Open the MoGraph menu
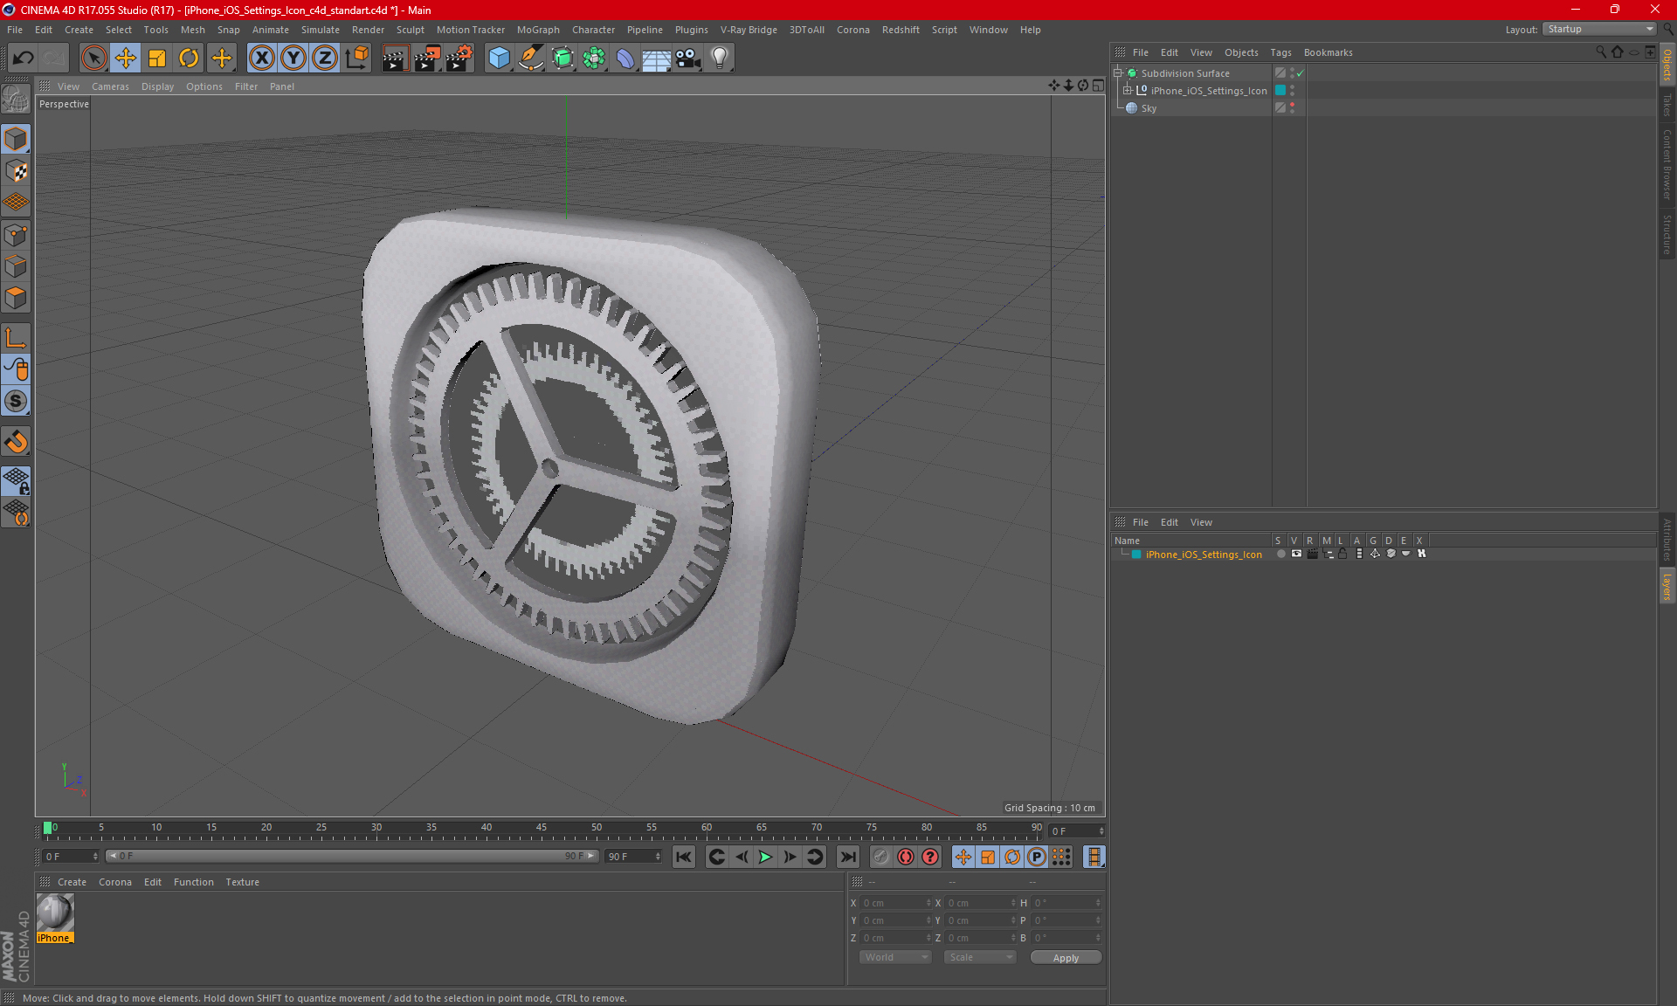Viewport: 1677px width, 1006px height. pos(538,30)
